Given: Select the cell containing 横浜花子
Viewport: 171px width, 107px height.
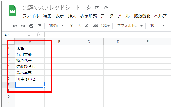Looking at the screenshot, I should (x=30, y=60).
